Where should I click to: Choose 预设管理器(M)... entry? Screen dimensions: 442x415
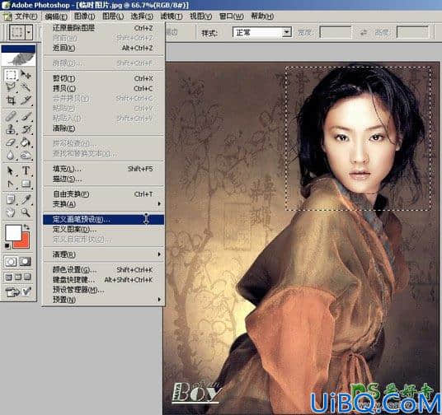coord(103,290)
